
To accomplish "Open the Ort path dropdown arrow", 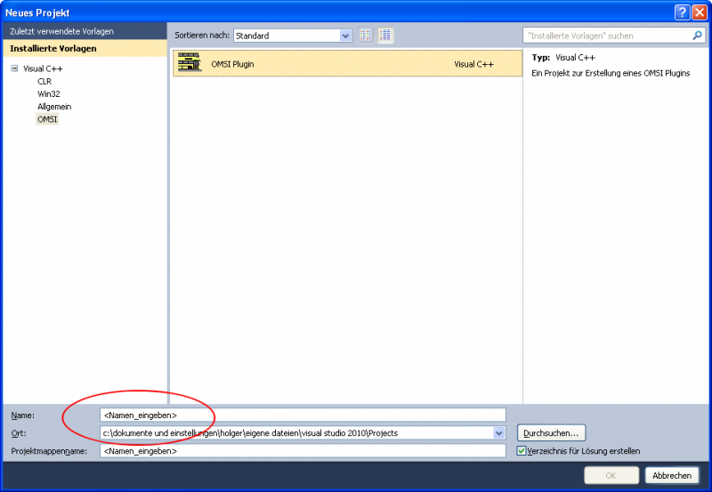I will point(499,433).
